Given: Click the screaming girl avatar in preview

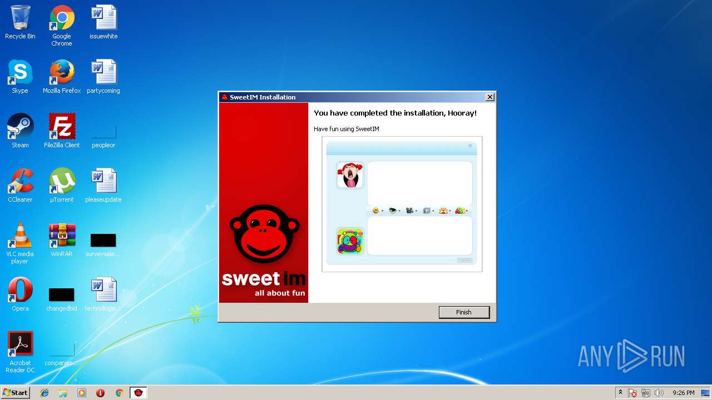Looking at the screenshot, I should (x=350, y=176).
